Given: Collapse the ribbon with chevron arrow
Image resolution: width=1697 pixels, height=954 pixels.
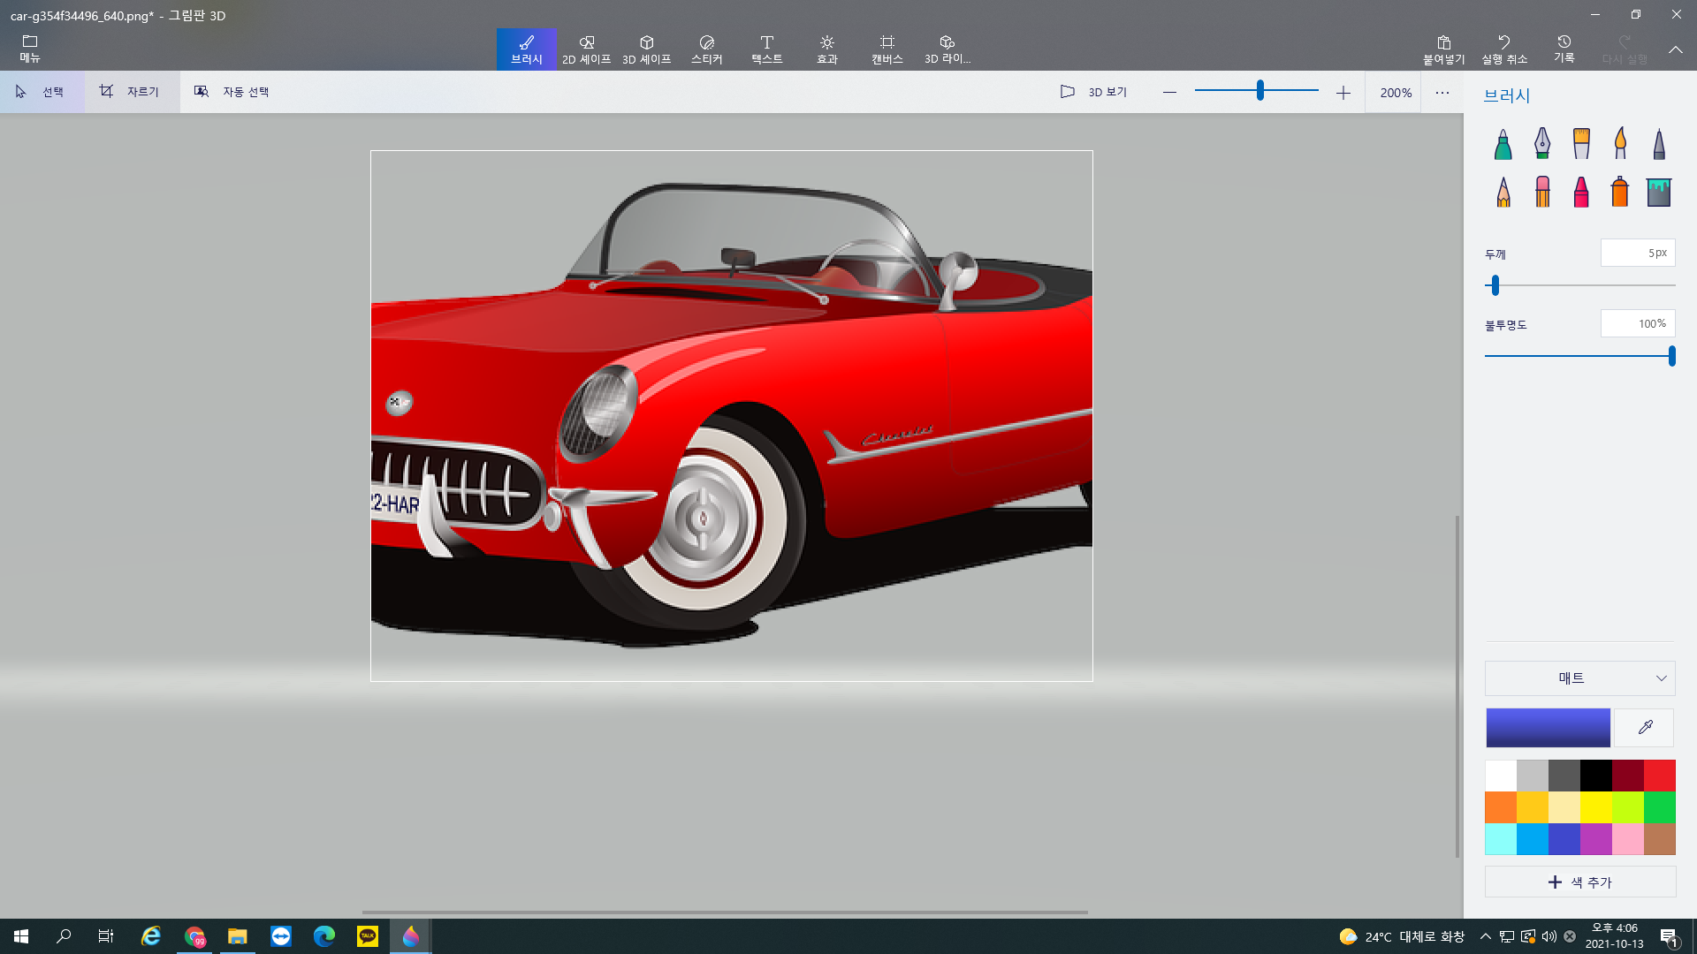Looking at the screenshot, I should pyautogui.click(x=1675, y=49).
